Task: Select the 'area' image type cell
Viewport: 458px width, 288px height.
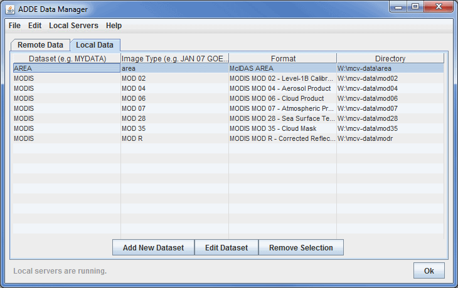Action: click(174, 68)
